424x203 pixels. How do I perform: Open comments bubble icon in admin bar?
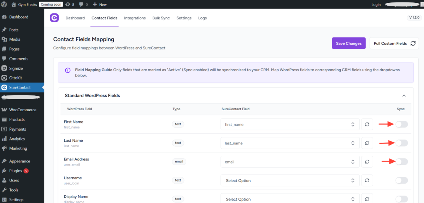(x=82, y=5)
